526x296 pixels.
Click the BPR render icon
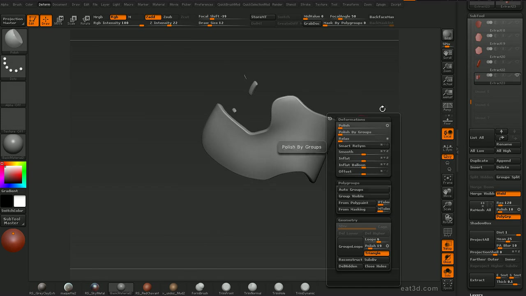coord(448,35)
